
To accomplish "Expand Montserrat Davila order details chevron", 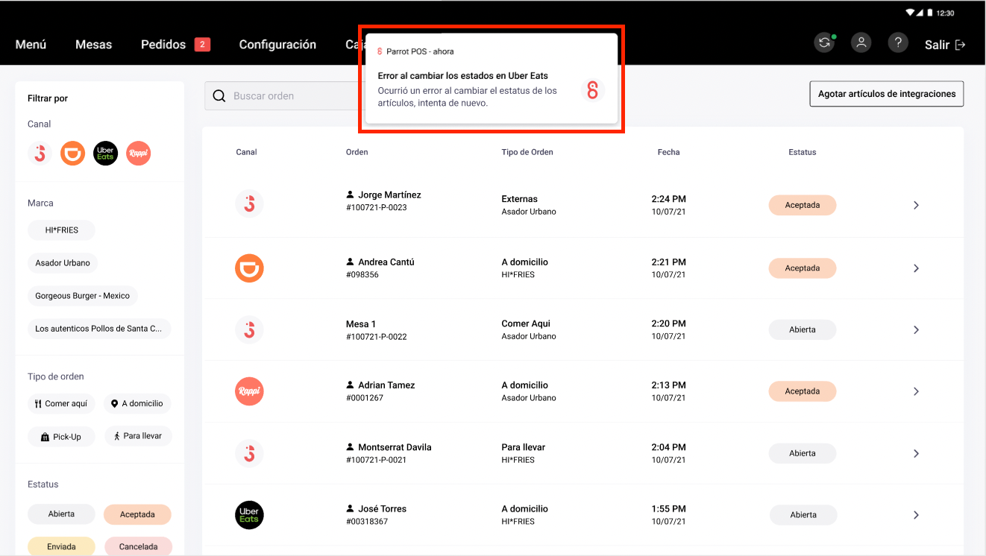I will click(x=916, y=453).
